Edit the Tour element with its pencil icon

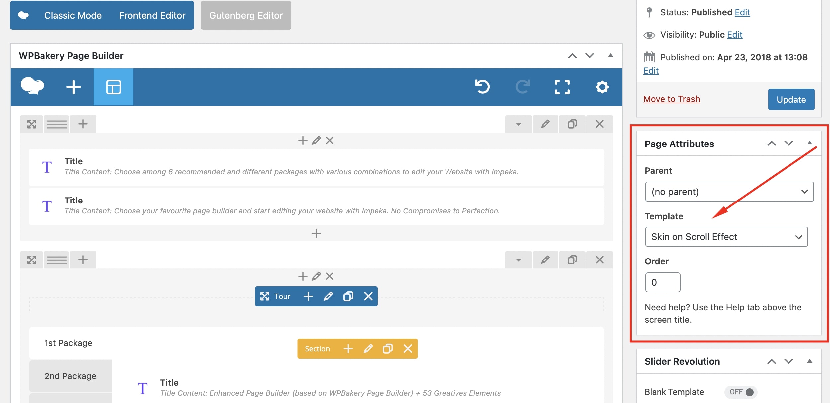[x=328, y=296]
